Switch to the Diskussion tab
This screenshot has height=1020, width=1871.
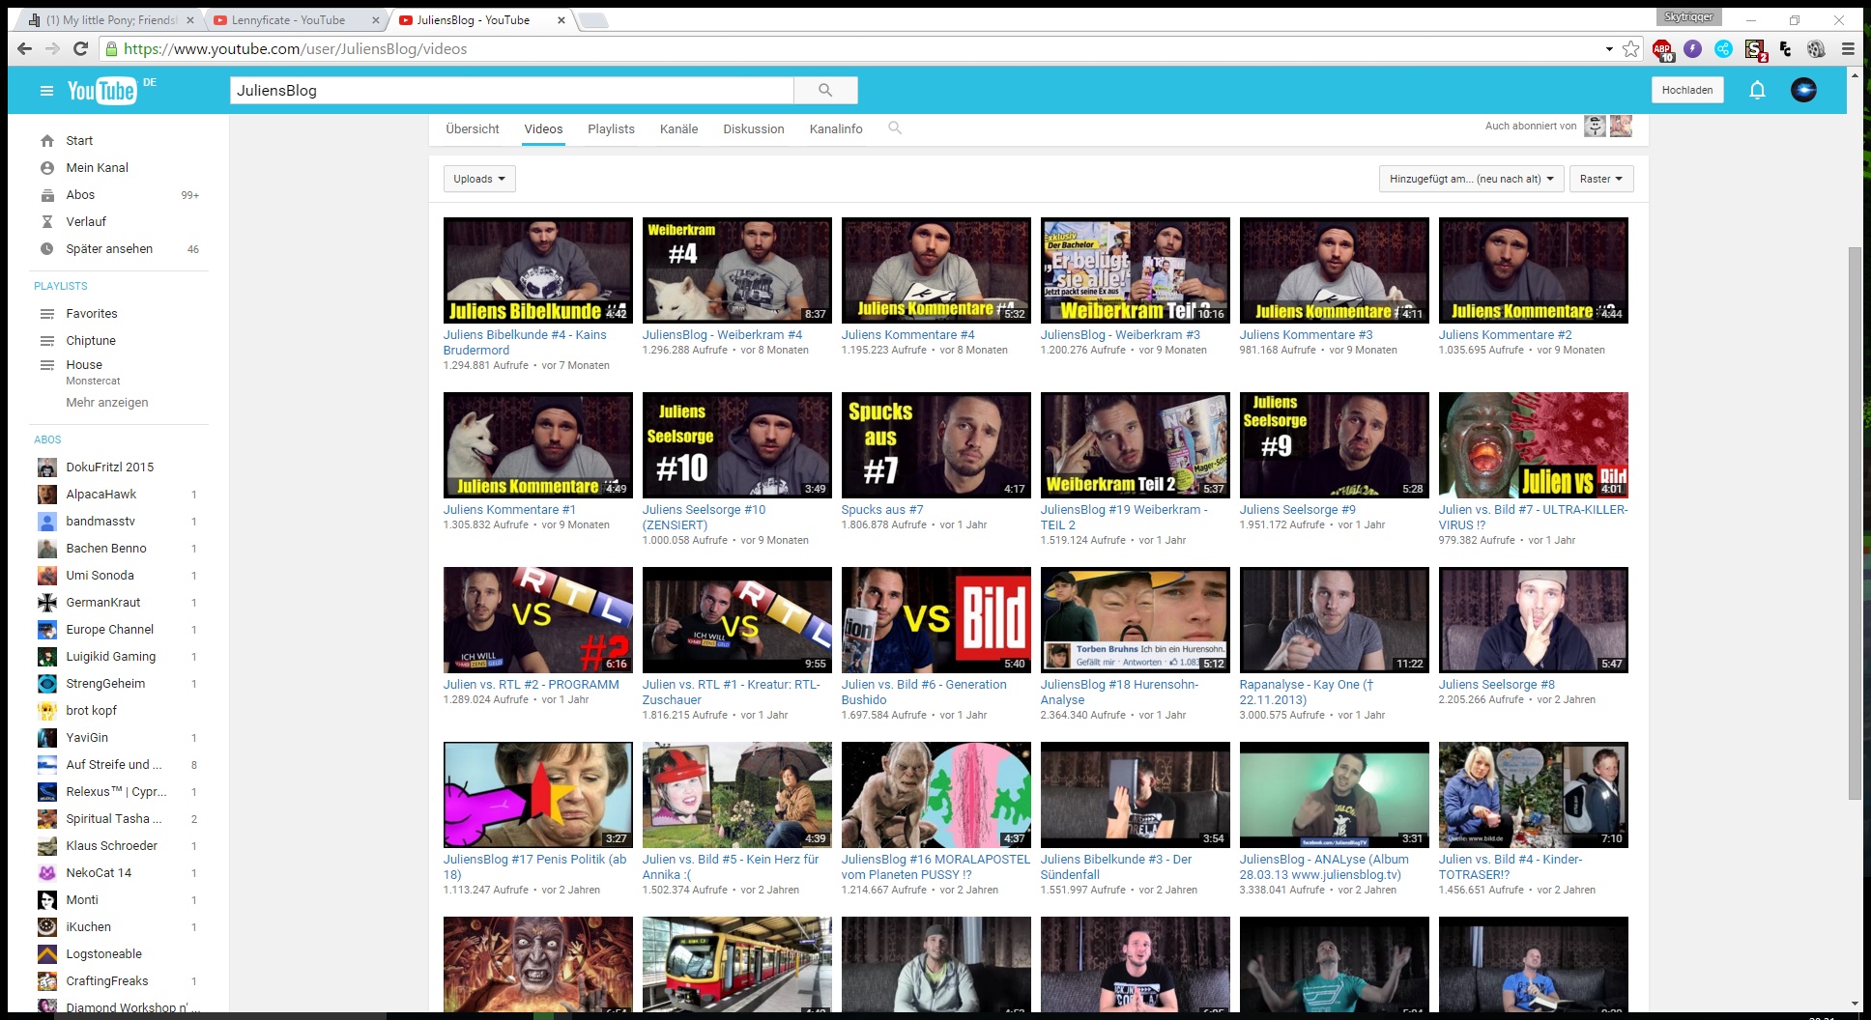coord(754,128)
